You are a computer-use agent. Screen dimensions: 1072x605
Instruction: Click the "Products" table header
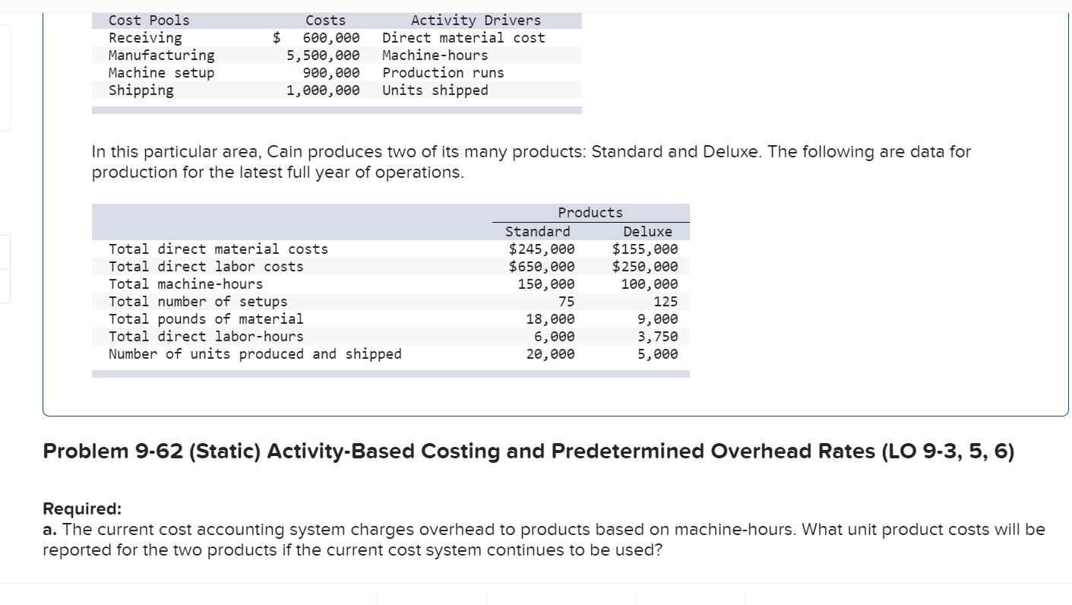590,213
